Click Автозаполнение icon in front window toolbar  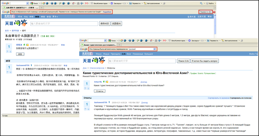pos(223,40)
